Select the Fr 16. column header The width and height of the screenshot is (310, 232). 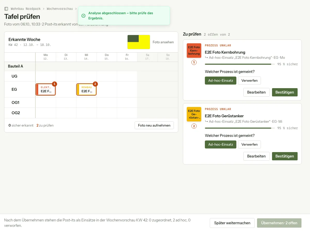click(x=127, y=57)
